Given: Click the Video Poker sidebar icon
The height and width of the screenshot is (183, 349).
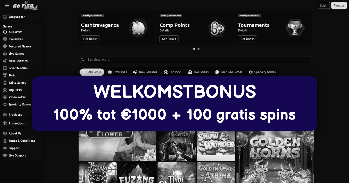Looking at the screenshot, I should [5, 97].
